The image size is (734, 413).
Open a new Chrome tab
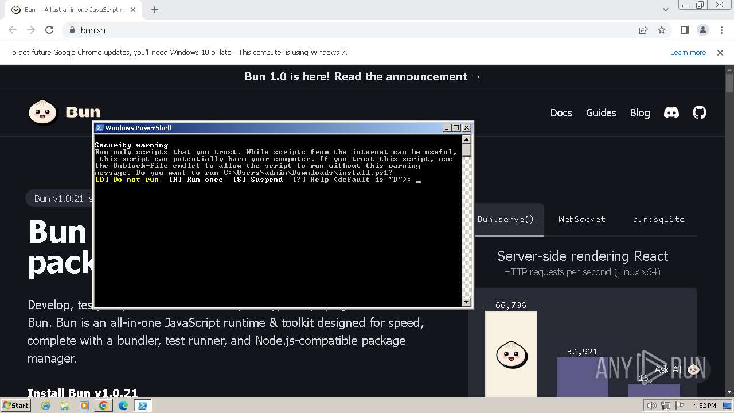pyautogui.click(x=155, y=10)
